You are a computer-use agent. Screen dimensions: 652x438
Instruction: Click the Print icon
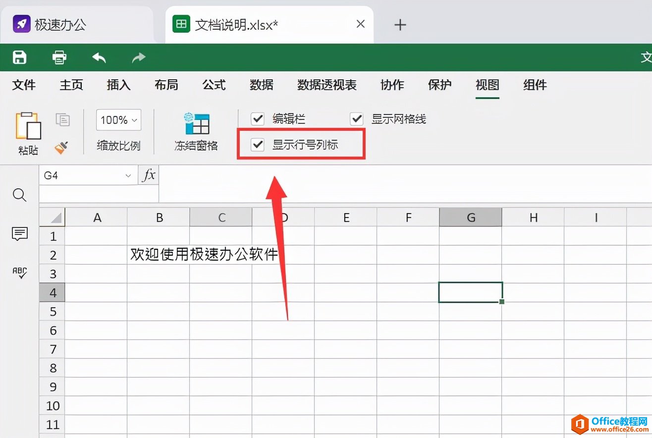[59, 57]
